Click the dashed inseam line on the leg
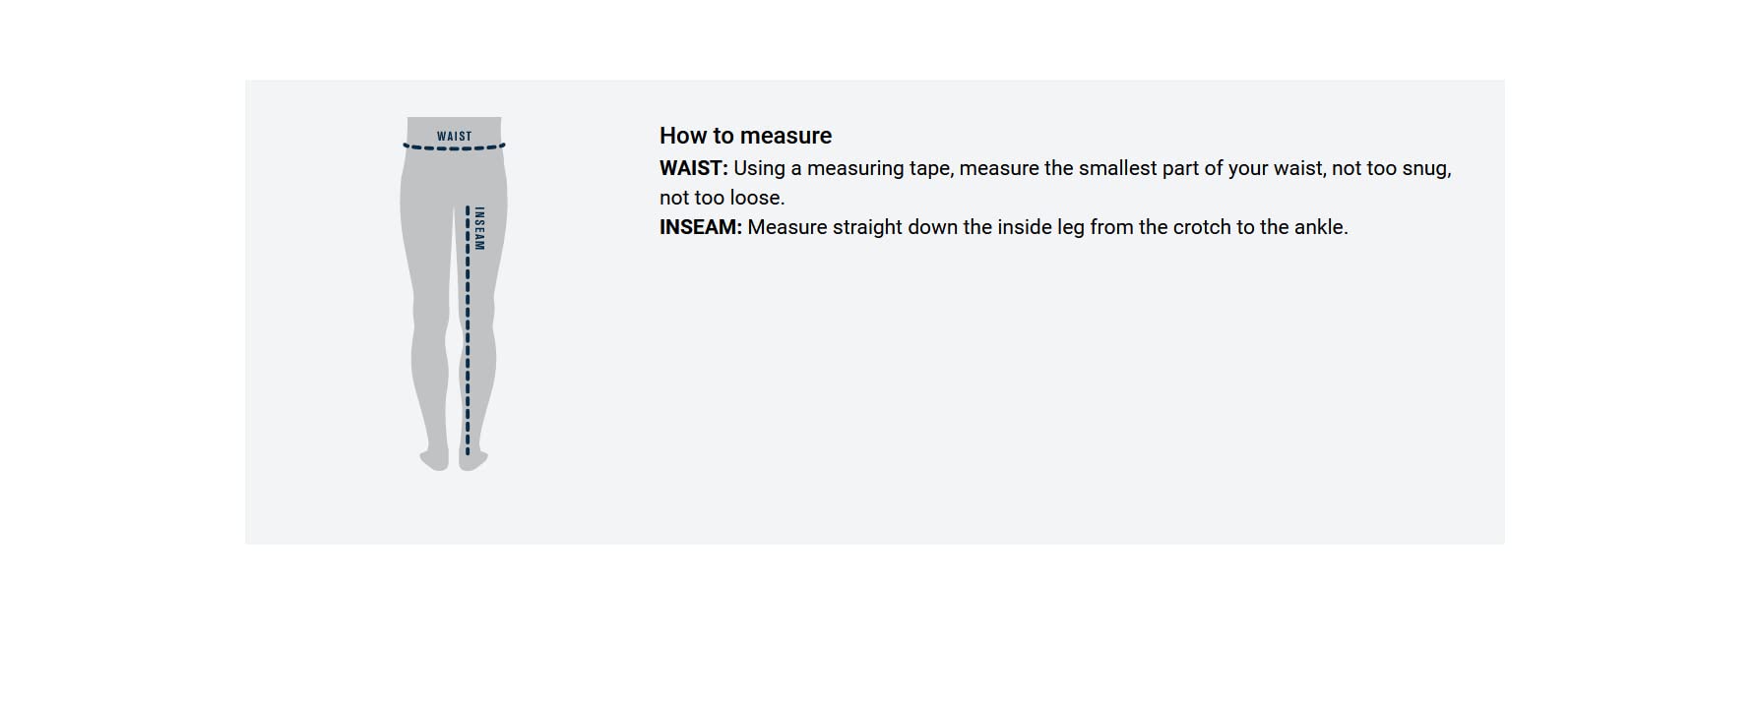This screenshot has width=1759, height=705. (467, 334)
